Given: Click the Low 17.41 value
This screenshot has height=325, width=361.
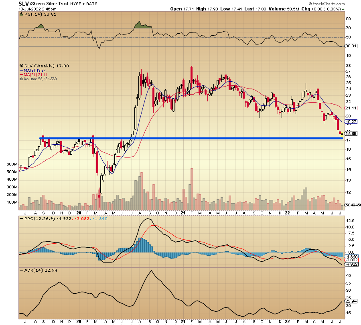Looking at the screenshot, I should coord(231,9).
